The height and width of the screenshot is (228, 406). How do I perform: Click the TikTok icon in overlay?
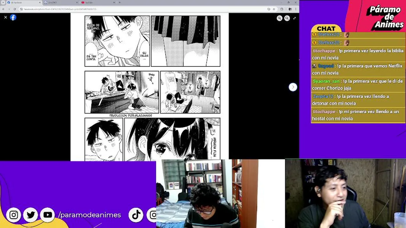click(x=136, y=215)
